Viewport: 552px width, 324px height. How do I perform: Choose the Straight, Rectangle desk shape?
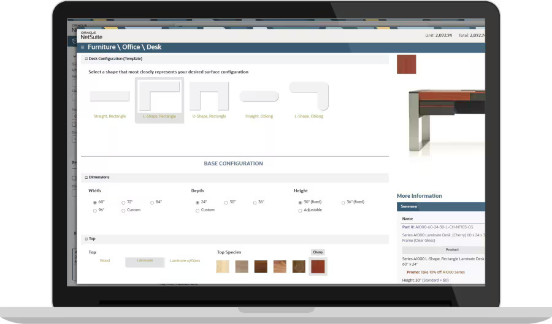110,99
